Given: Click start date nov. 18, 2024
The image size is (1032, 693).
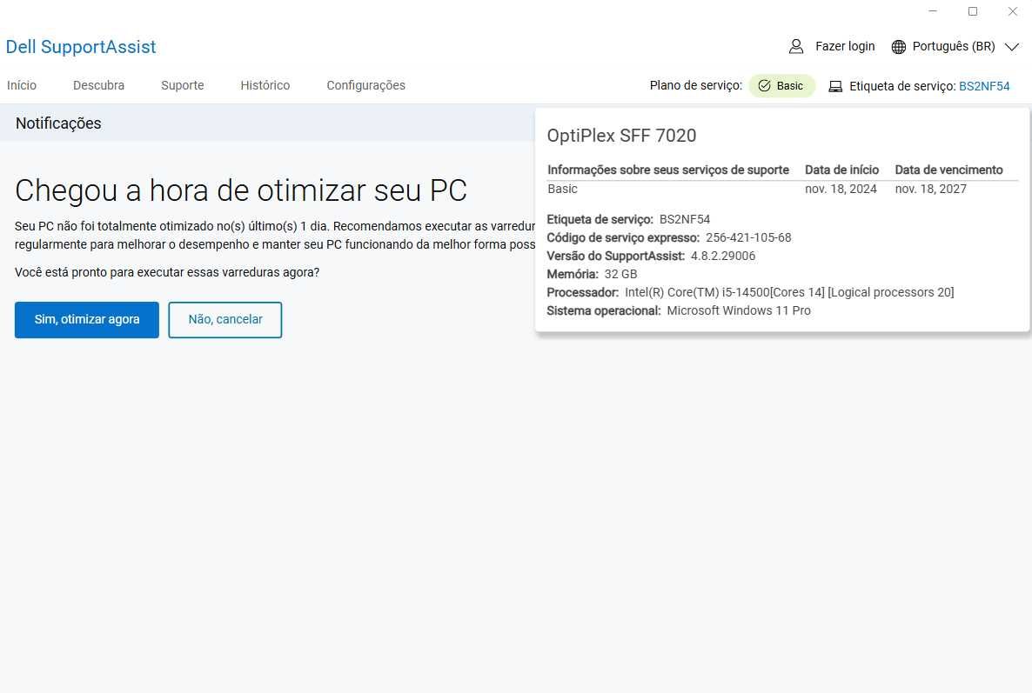Looking at the screenshot, I should pos(841,190).
